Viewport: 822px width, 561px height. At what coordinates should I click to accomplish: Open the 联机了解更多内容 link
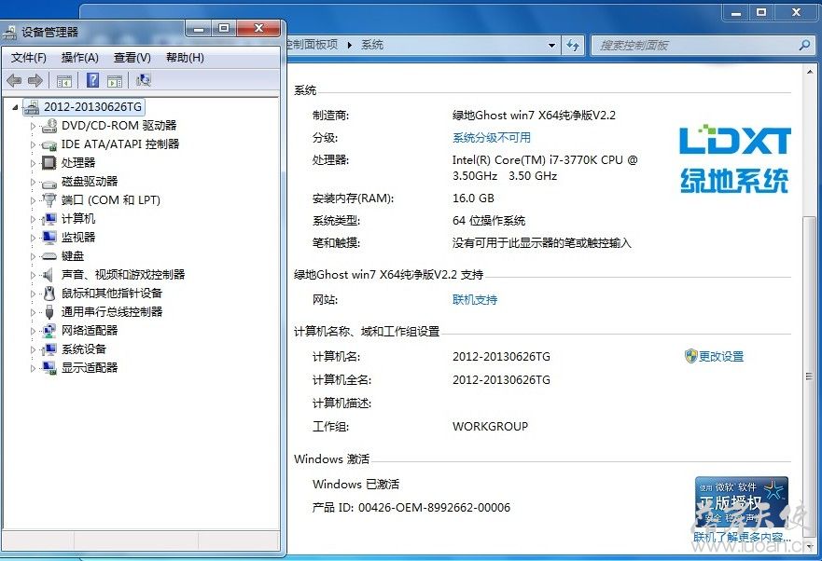[x=742, y=538]
